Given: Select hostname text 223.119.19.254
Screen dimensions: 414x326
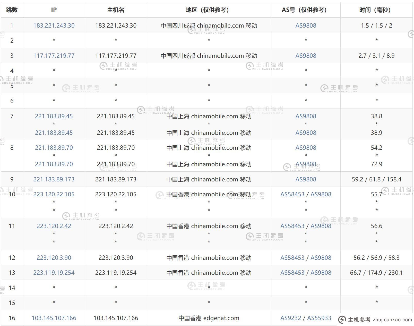Looking at the screenshot, I should pos(116,273).
